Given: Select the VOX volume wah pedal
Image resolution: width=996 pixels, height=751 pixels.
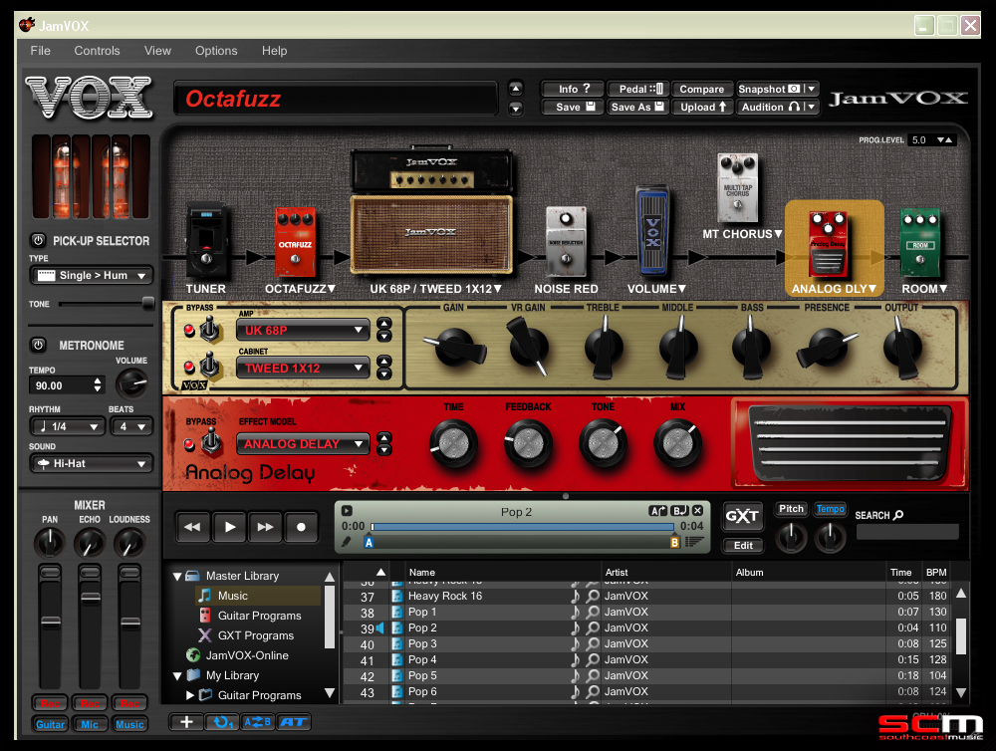Looking at the screenshot, I should click(653, 231).
